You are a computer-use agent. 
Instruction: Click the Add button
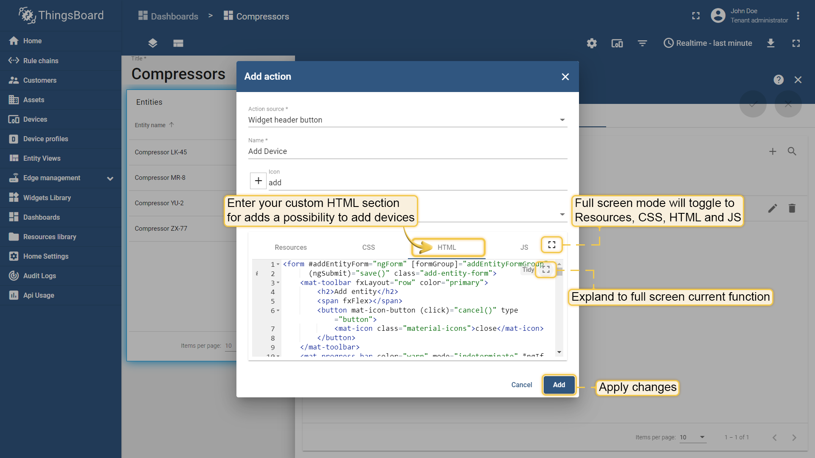(559, 385)
